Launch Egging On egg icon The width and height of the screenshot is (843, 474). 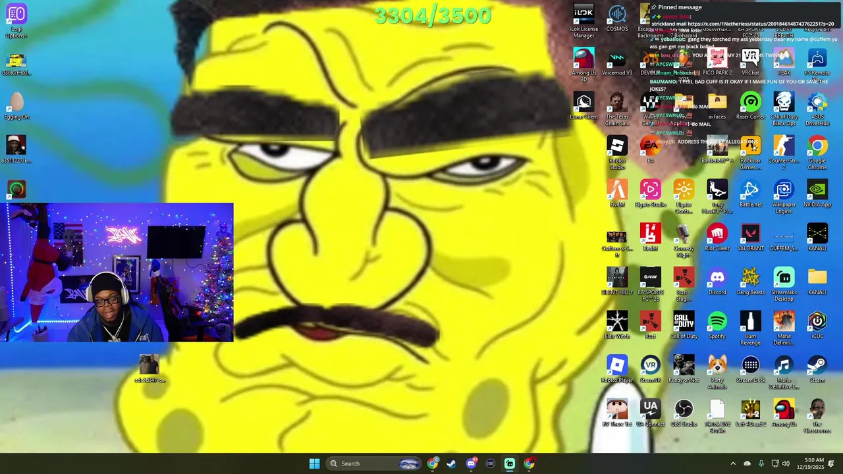pos(16,107)
